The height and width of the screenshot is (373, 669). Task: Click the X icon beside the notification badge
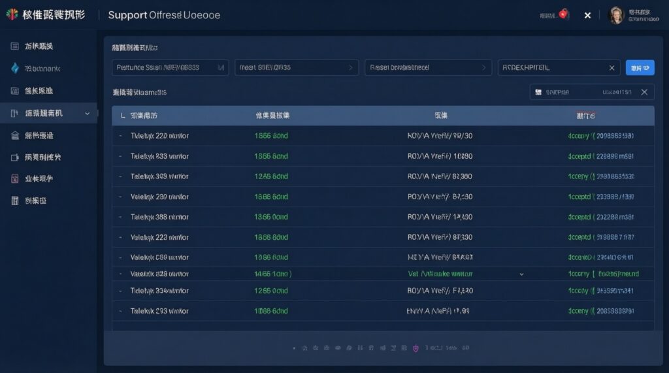pyautogui.click(x=587, y=15)
